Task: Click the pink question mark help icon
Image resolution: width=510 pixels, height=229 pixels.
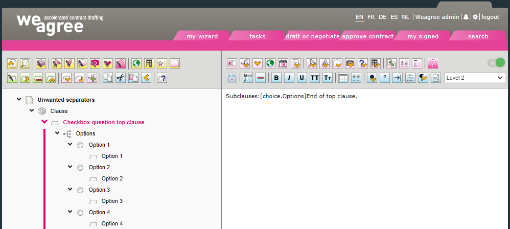Action: click(433, 63)
